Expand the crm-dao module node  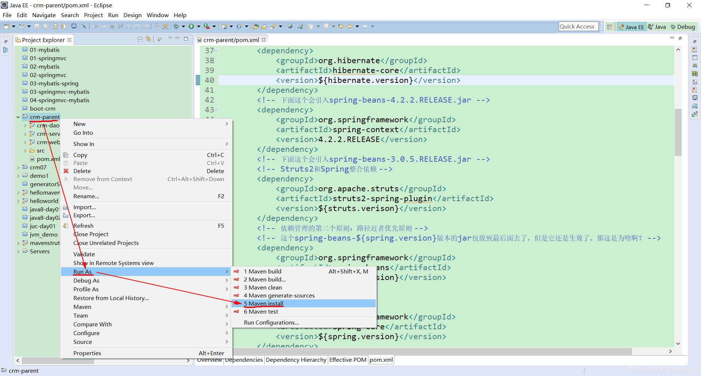pos(25,126)
